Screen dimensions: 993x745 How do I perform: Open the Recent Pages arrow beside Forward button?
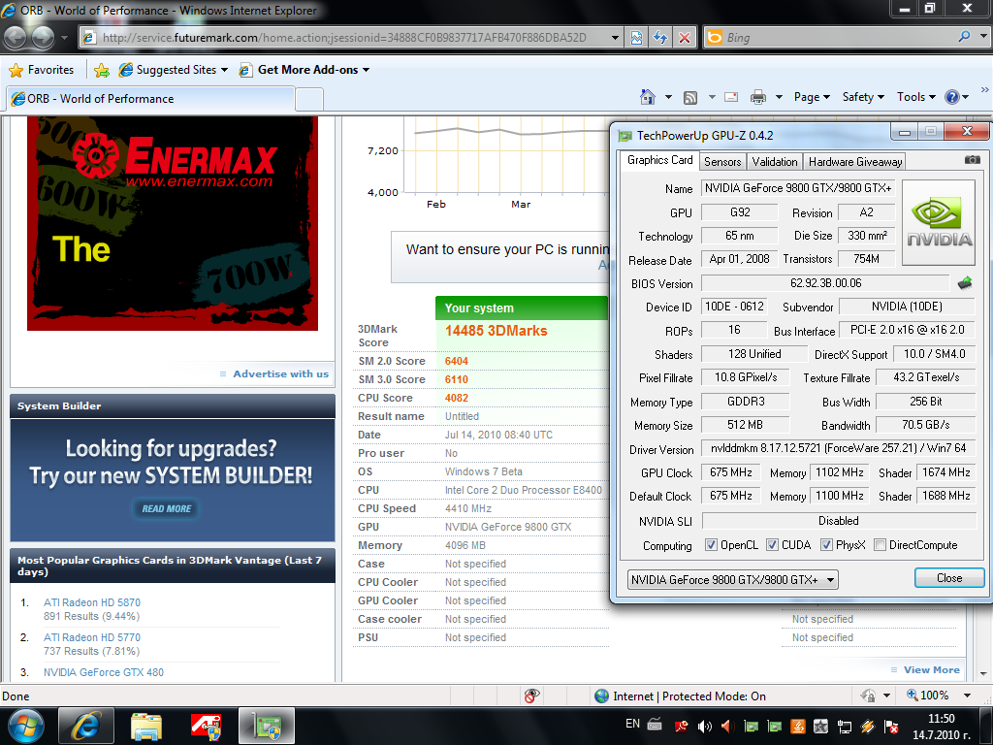pos(64,38)
